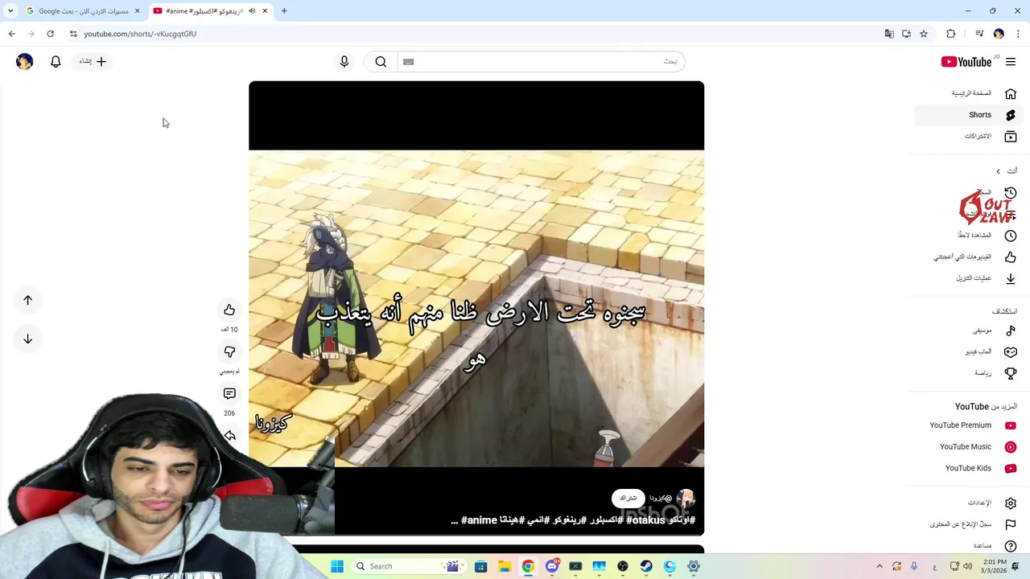Click the address bar URL
The width and height of the screenshot is (1030, 579).
click(140, 34)
